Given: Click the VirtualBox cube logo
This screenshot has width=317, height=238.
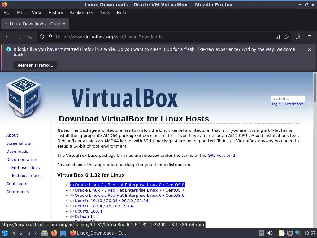Looking at the screenshot, I should (24, 97).
